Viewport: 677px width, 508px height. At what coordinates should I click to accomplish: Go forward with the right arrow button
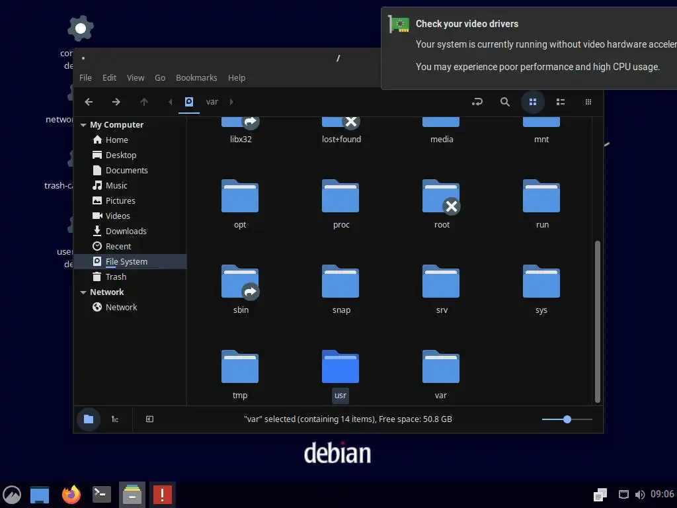coord(116,102)
